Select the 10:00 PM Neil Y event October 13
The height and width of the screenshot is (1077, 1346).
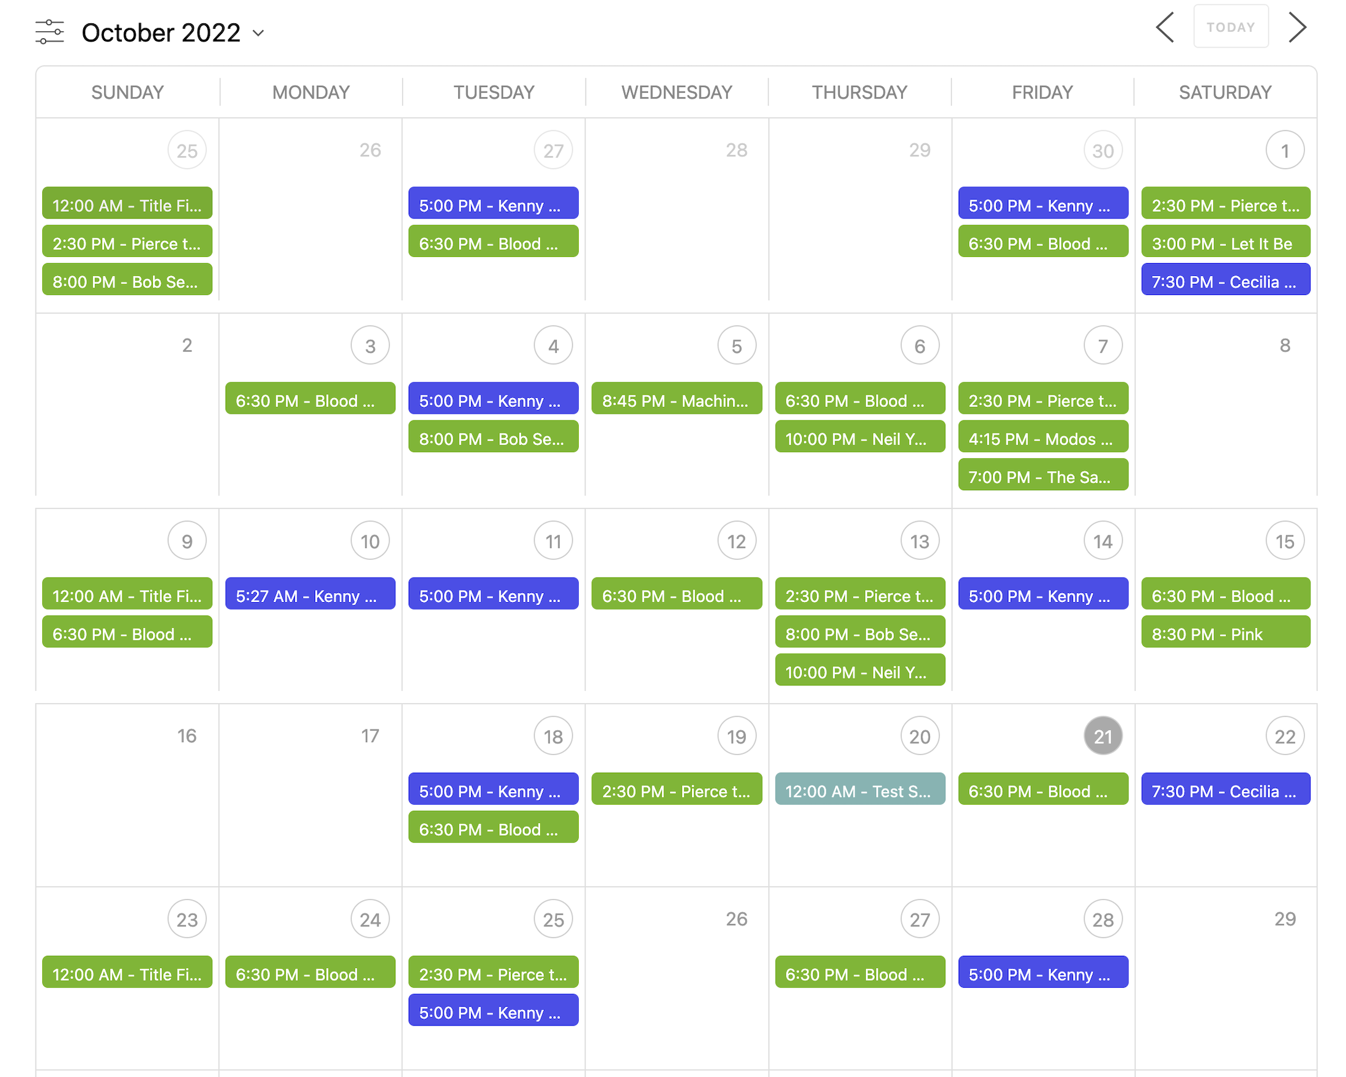coord(857,671)
